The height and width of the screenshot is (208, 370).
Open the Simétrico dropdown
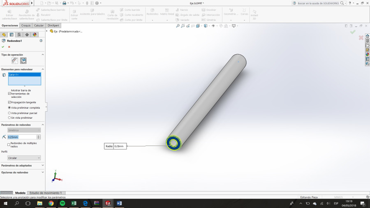pyautogui.click(x=24, y=130)
